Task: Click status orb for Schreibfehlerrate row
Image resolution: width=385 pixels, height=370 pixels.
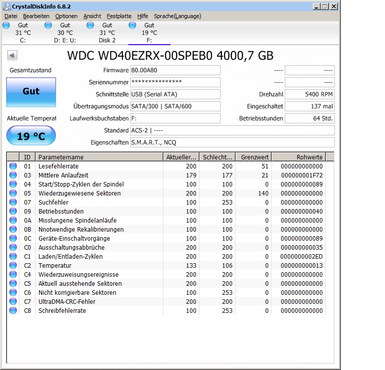Action: tap(13, 310)
